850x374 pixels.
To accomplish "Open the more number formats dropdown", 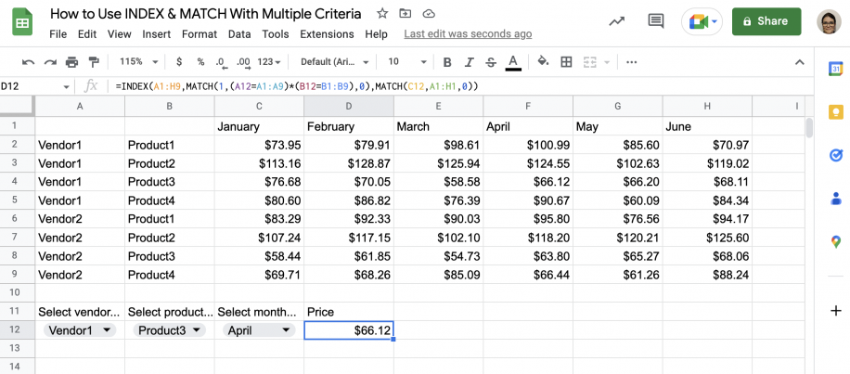I will point(269,62).
